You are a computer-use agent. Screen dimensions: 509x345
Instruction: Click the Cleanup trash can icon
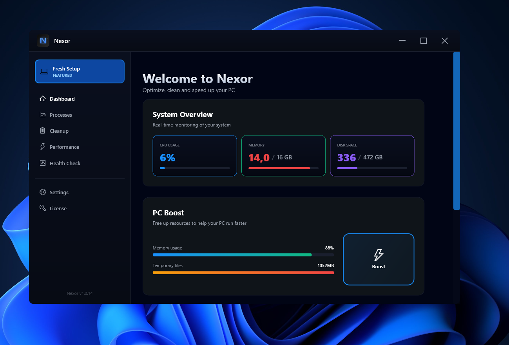click(x=43, y=131)
